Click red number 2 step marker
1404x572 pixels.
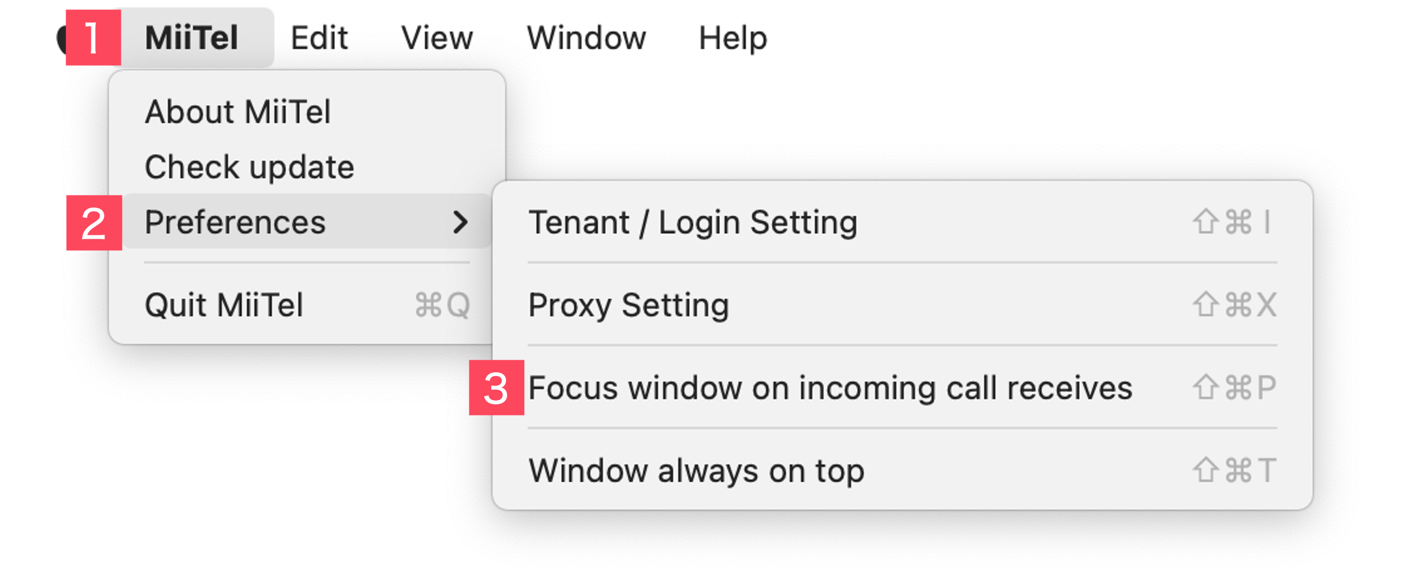click(94, 223)
